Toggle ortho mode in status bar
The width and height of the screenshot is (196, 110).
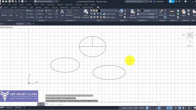tap(159, 108)
